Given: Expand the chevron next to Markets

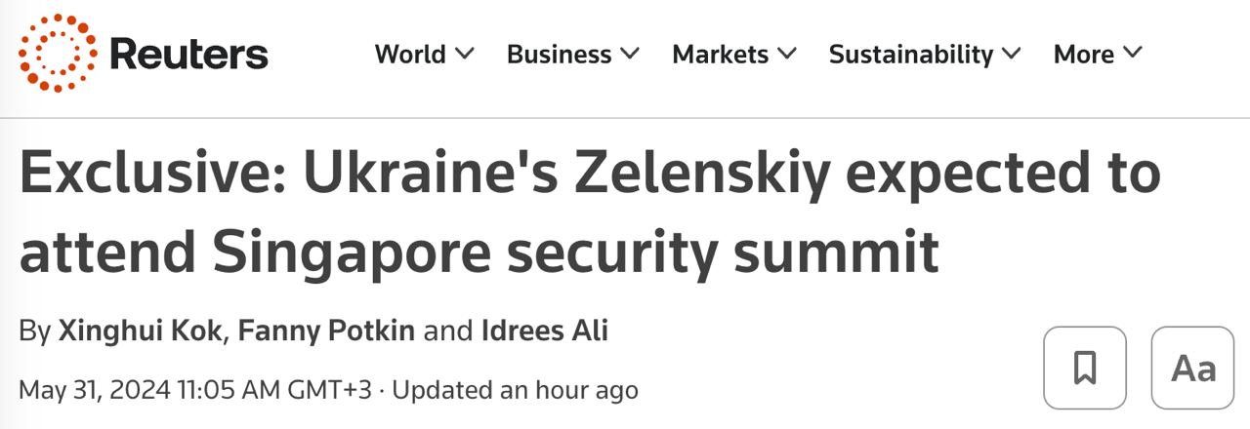Looking at the screenshot, I should [x=787, y=54].
